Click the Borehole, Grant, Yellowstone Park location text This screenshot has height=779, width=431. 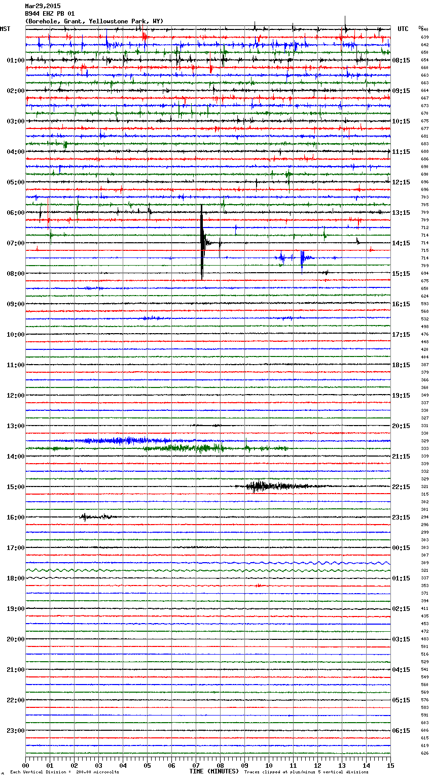click(x=94, y=21)
